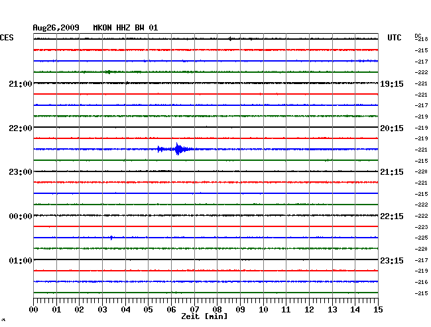Click minute label 00 on time axis
The image size is (431, 327).
click(x=34, y=310)
